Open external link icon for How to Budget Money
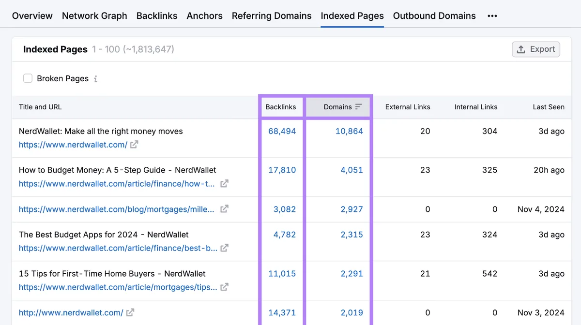The image size is (581, 325). click(224, 184)
